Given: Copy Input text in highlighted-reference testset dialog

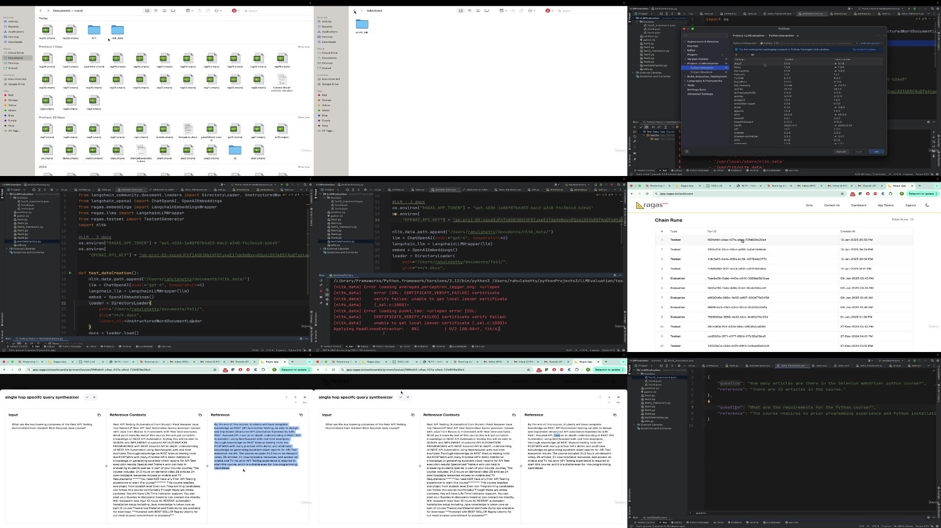Looking at the screenshot, I should 99,415.
